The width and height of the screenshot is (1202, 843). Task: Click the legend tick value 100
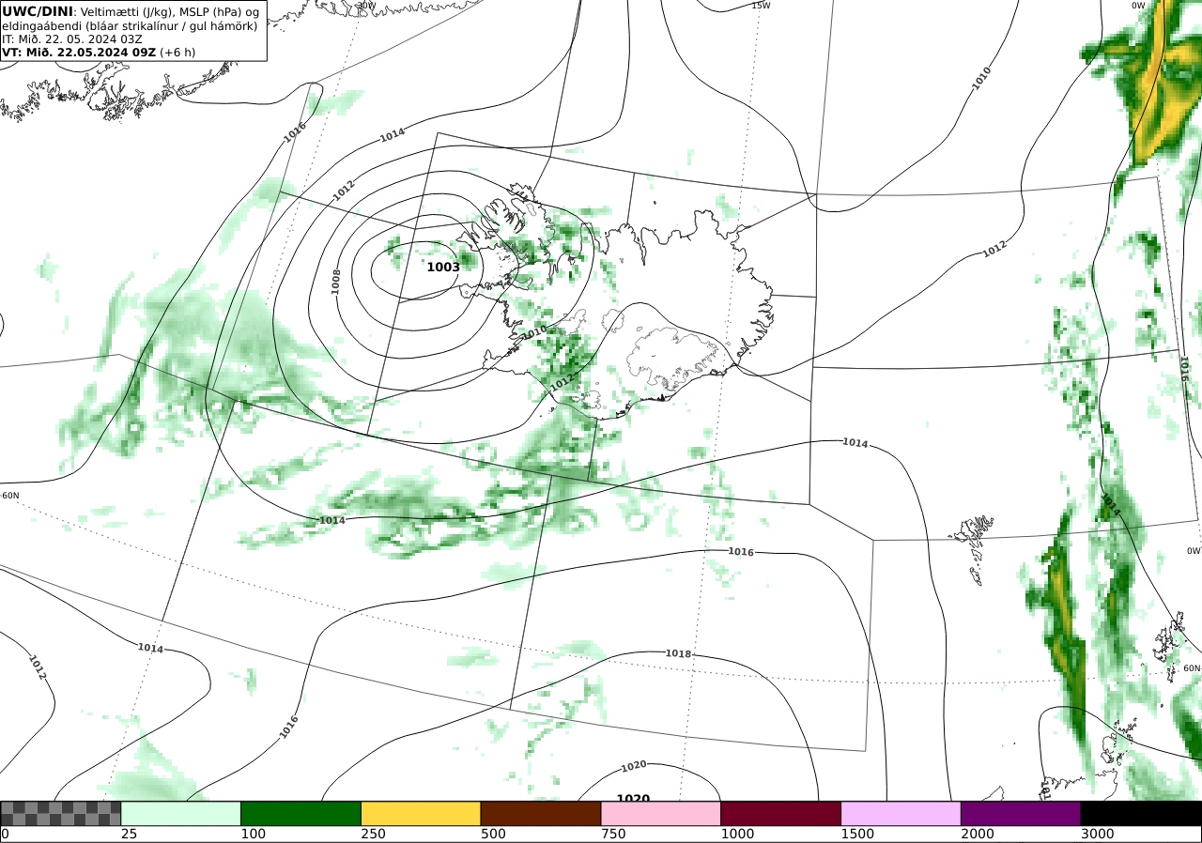[x=254, y=834]
